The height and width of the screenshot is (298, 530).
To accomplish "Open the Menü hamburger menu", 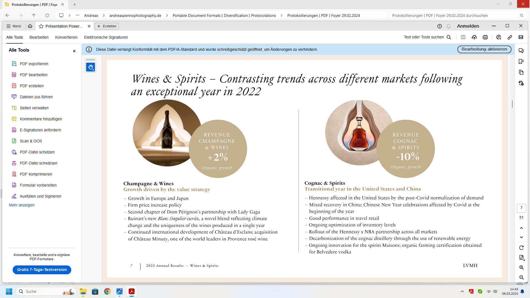I will tap(14, 26).
